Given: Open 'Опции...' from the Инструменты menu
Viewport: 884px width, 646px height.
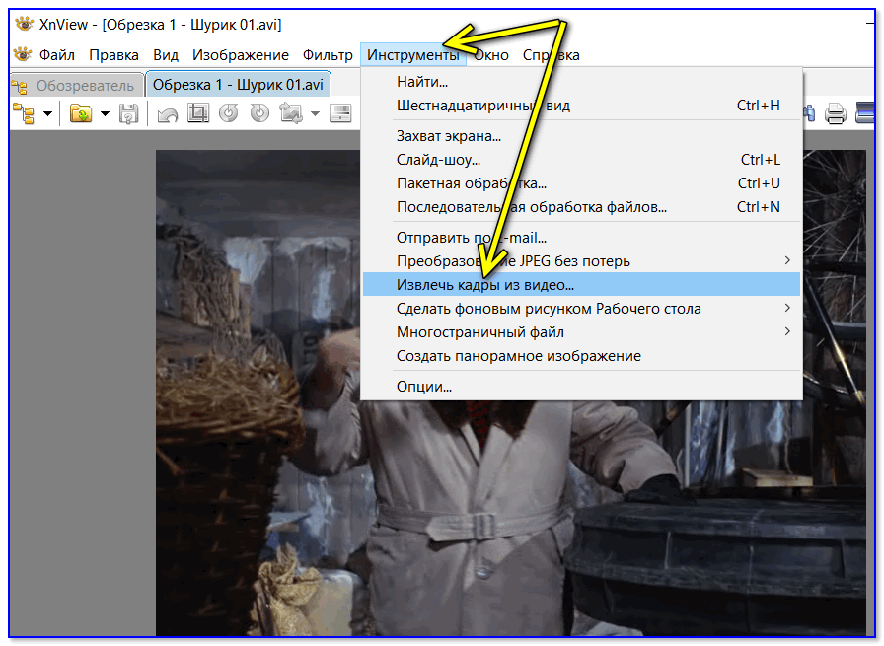Looking at the screenshot, I should [424, 387].
